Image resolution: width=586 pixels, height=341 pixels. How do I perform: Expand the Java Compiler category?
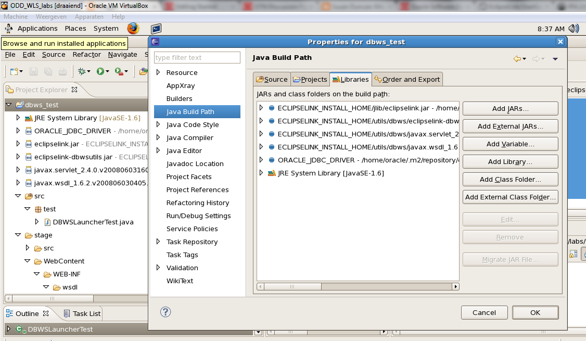pyautogui.click(x=158, y=137)
